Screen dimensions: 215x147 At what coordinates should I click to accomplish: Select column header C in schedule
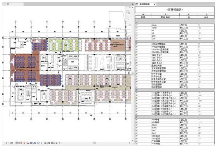click(189, 14)
